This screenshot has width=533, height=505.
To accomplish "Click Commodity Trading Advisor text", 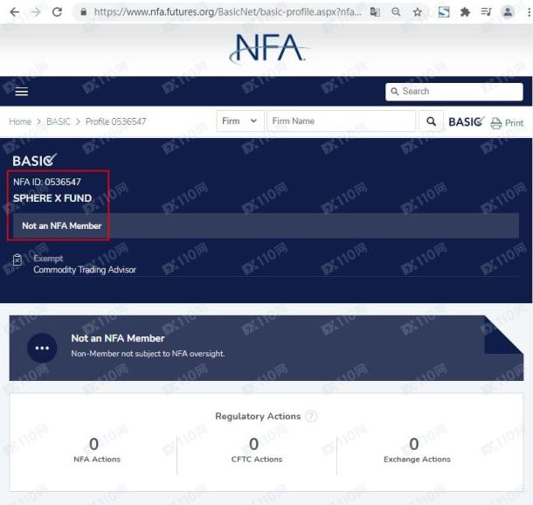I will click(85, 270).
